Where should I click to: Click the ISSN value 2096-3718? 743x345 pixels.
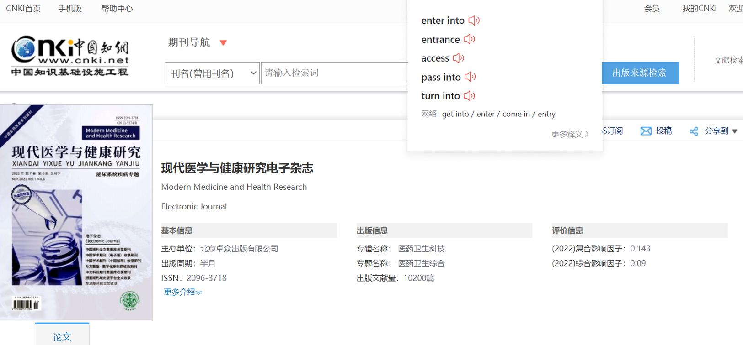click(x=207, y=278)
